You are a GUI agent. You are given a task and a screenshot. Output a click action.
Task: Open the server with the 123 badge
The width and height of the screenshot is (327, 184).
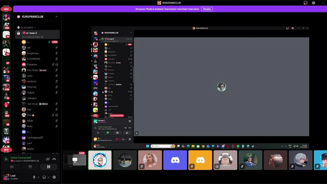coord(6,113)
